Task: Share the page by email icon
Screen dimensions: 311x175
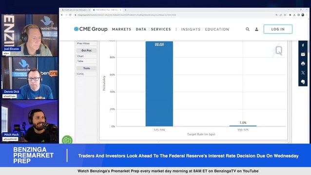Action: [303, 54]
